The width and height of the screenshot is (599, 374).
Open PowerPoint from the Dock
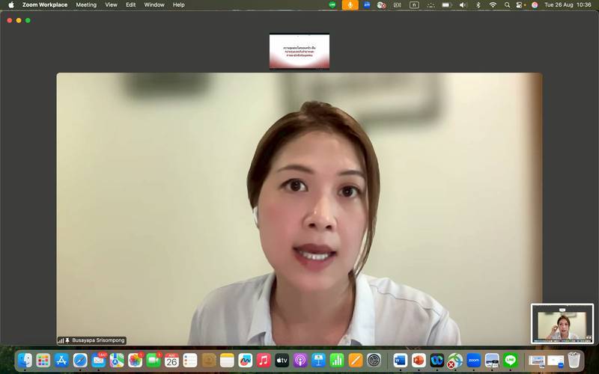(x=419, y=361)
